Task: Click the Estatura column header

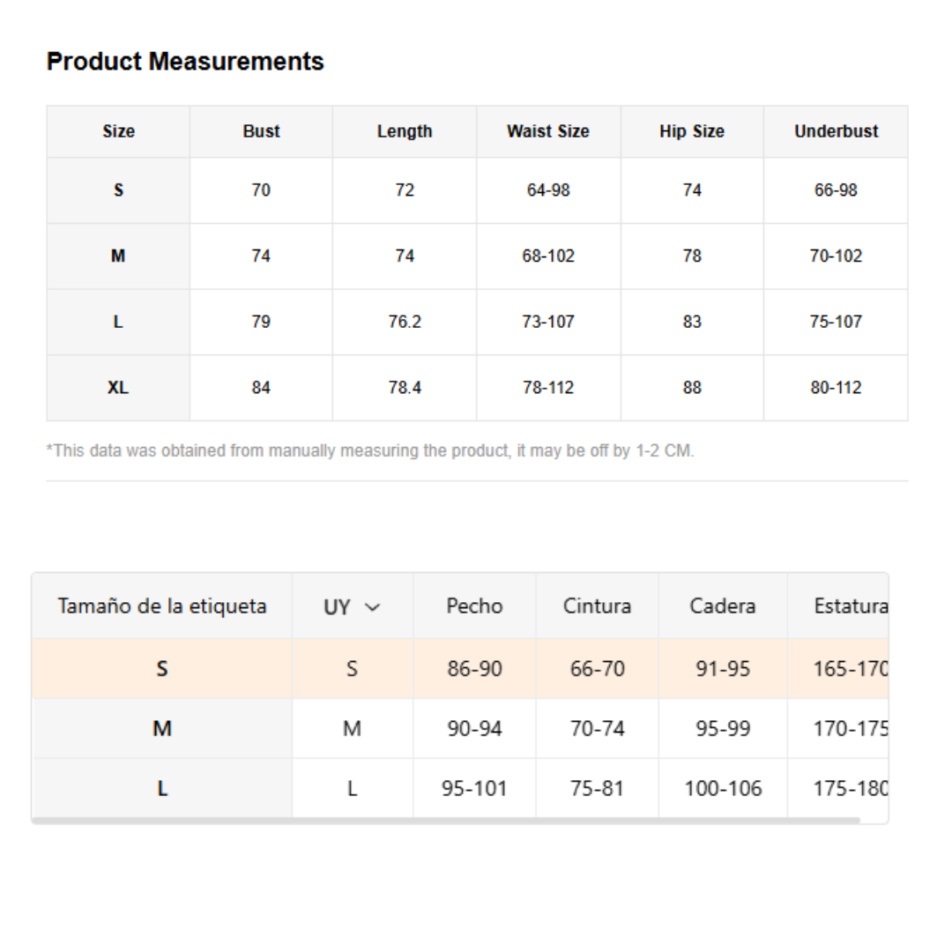Action: (850, 606)
